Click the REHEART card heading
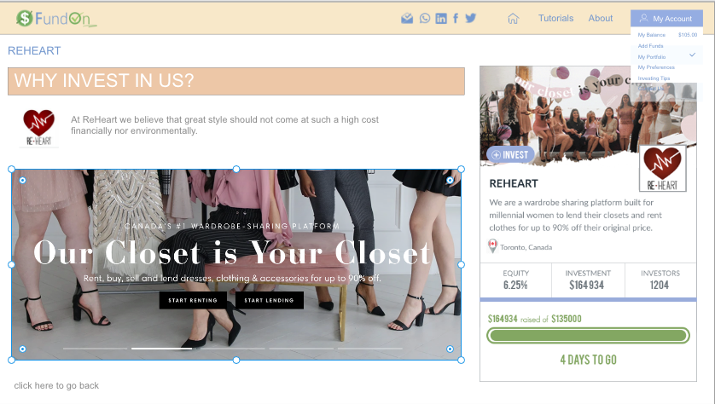Viewport: 715px width, 404px height. pos(514,183)
